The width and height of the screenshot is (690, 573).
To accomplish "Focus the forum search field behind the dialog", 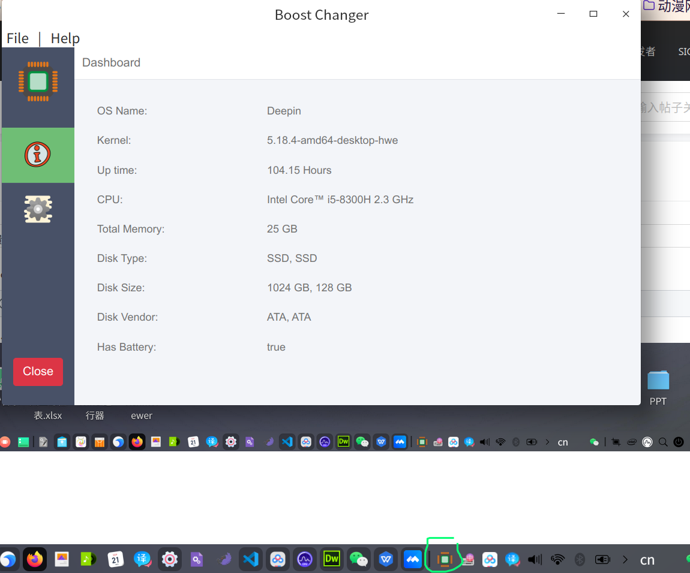I will pos(665,107).
